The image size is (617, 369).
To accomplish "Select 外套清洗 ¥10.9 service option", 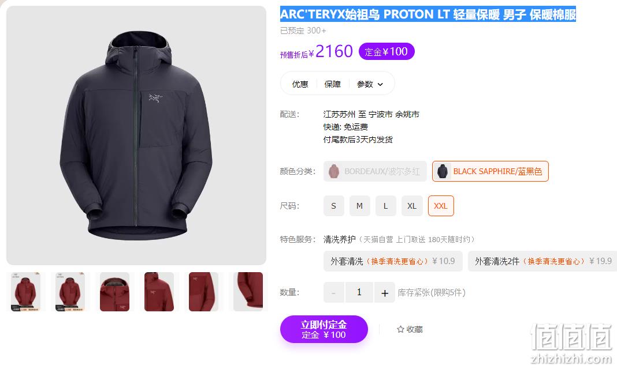I will 393,261.
